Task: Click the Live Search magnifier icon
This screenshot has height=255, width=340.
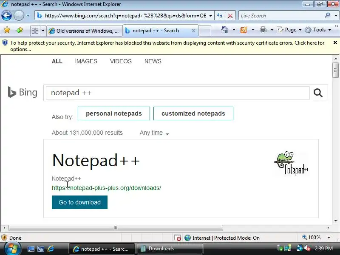Action: (327, 15)
